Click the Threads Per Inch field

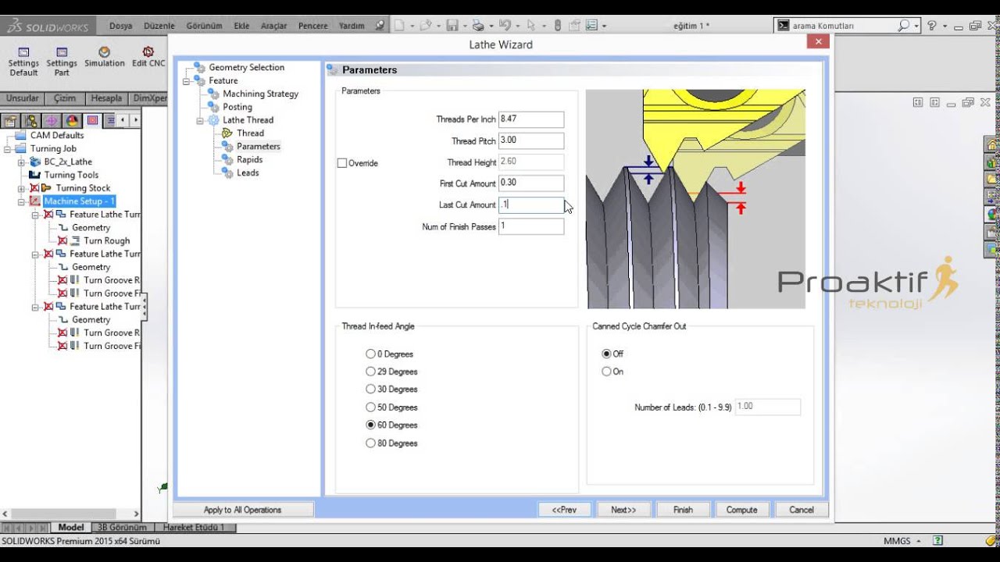click(x=531, y=119)
